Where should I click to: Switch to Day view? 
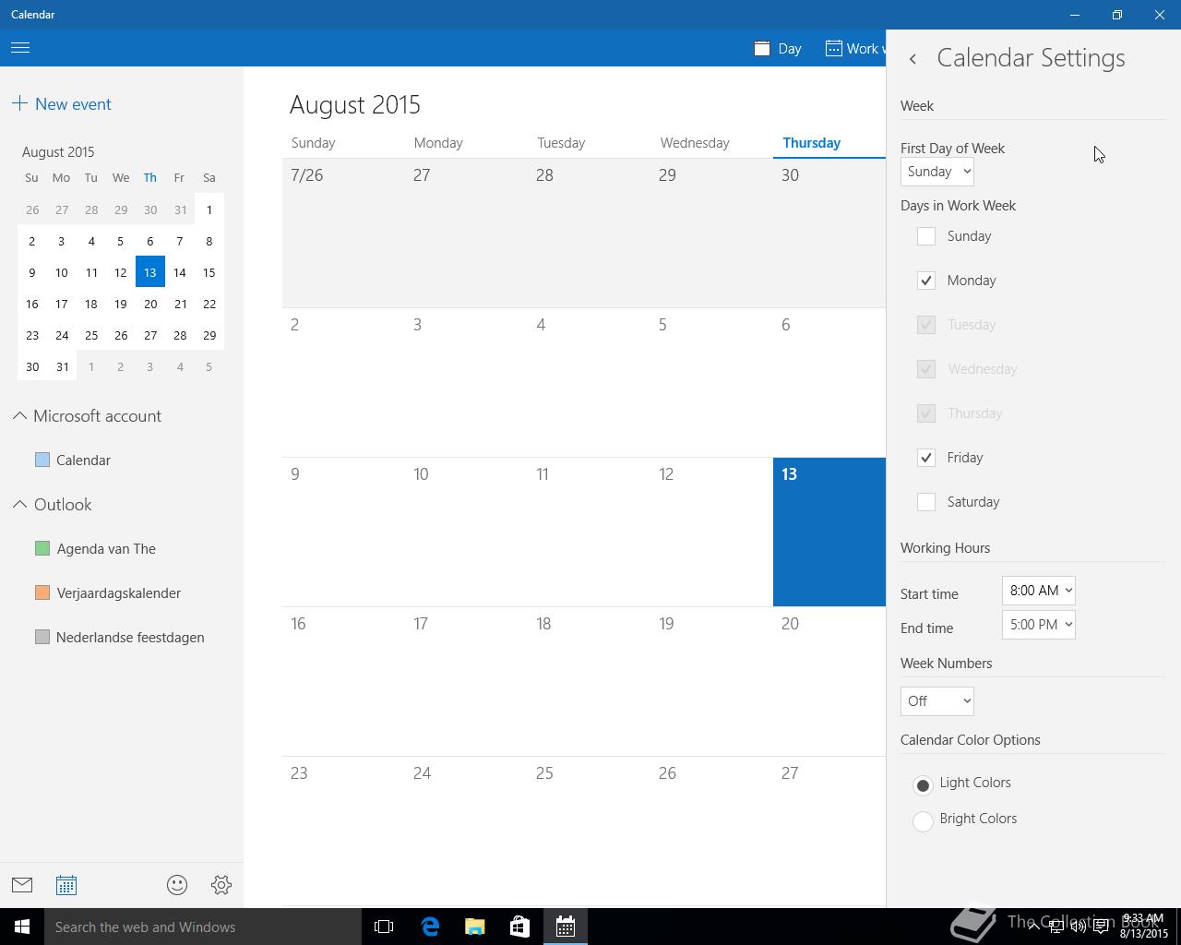(x=778, y=48)
